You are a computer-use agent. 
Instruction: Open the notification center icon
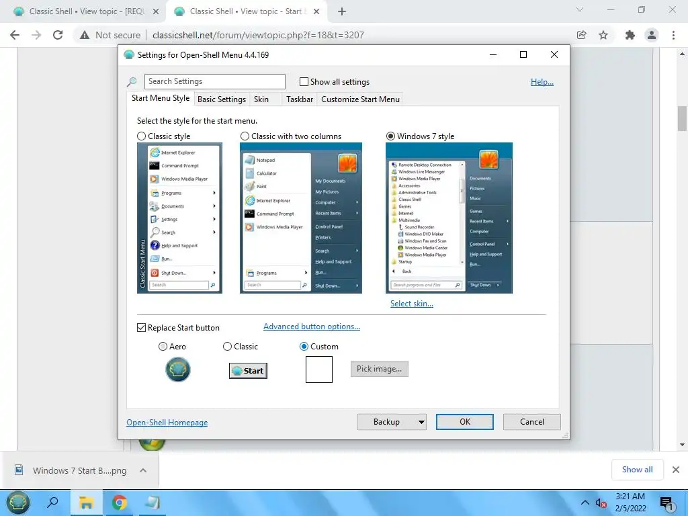(667, 503)
